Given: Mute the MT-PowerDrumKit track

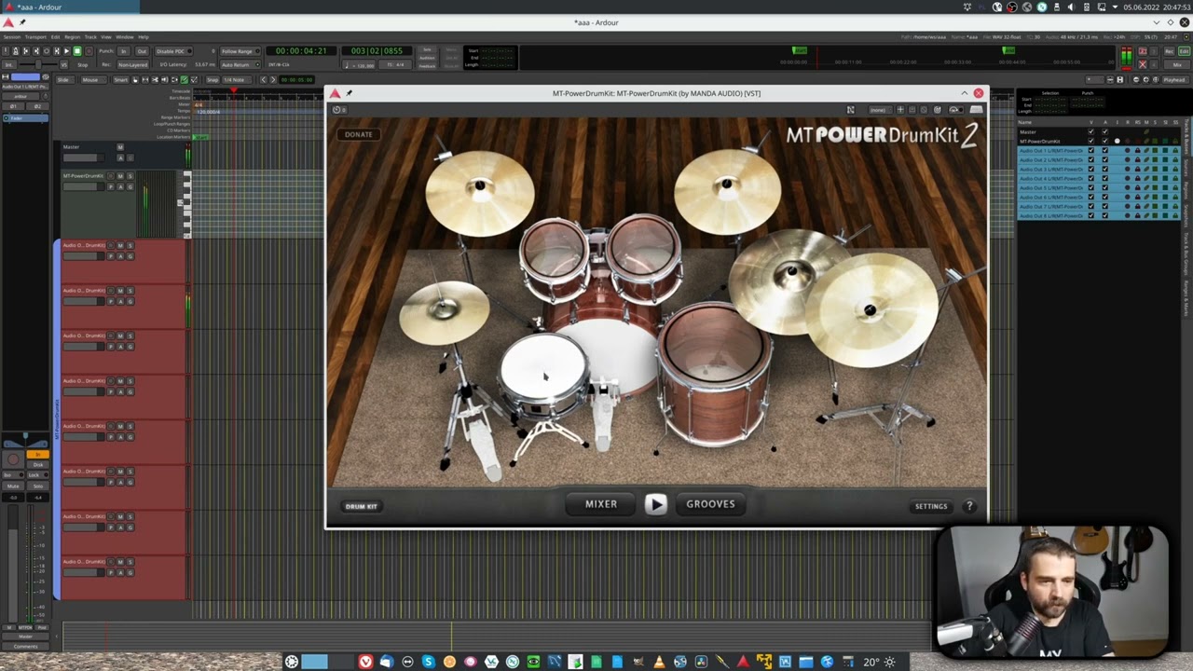Looking at the screenshot, I should coord(120,176).
